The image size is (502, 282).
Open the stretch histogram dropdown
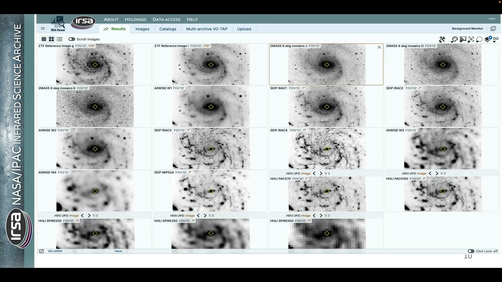click(x=463, y=39)
